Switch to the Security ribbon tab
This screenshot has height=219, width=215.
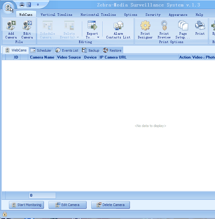(x=153, y=15)
